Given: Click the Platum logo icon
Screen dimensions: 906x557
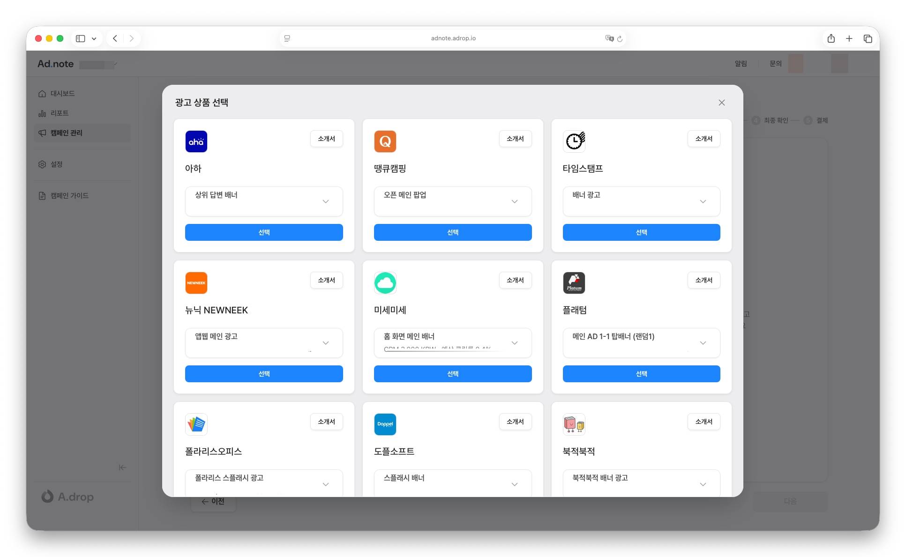Looking at the screenshot, I should (574, 283).
